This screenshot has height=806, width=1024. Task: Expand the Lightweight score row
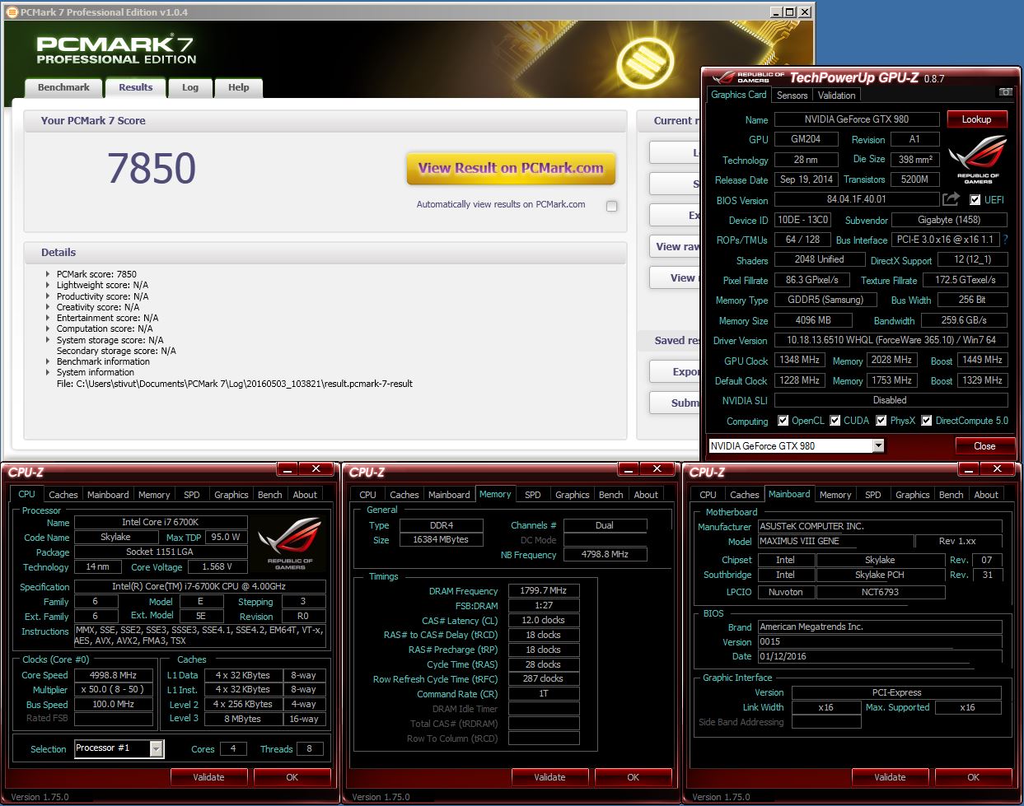coord(48,285)
